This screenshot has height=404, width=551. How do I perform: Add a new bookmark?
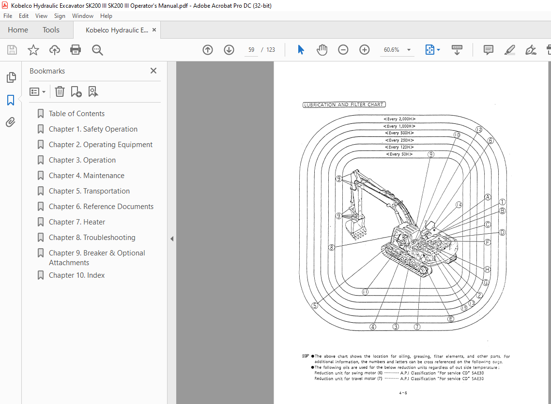pyautogui.click(x=76, y=91)
